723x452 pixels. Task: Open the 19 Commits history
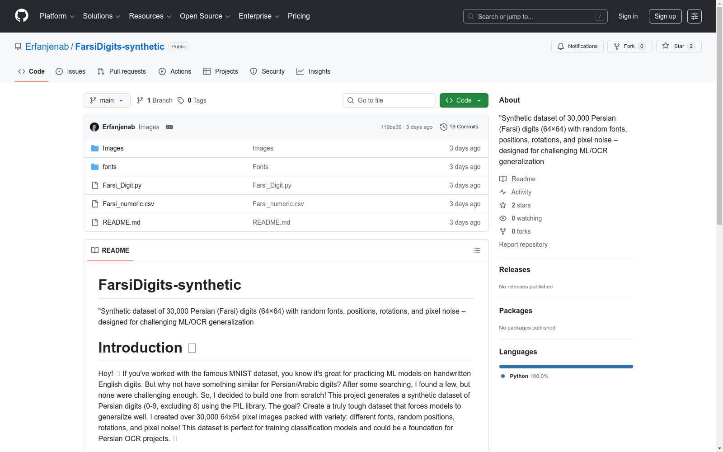tap(459, 127)
